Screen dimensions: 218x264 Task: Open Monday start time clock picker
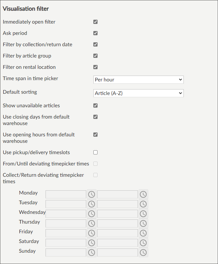tap(92, 194)
